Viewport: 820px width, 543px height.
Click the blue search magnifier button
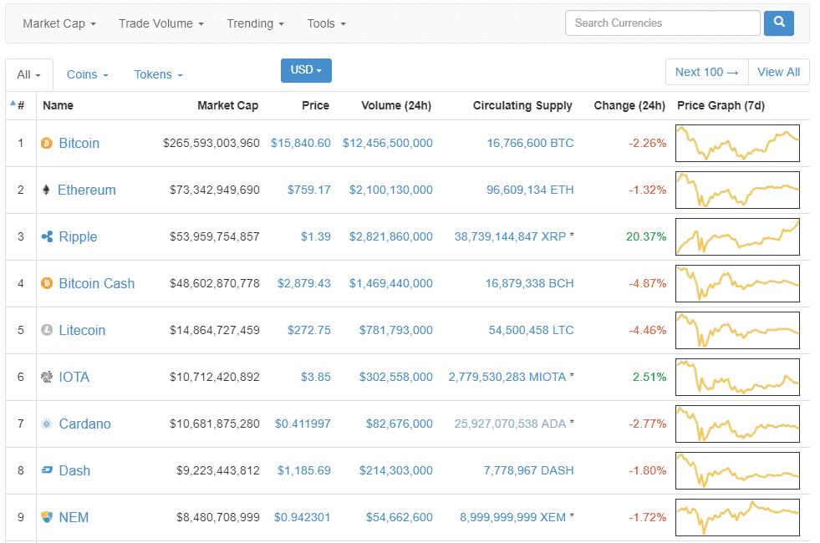tap(779, 23)
